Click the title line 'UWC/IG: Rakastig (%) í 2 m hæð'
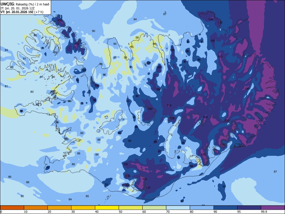The height and width of the screenshot is (214, 285). coord(25,4)
